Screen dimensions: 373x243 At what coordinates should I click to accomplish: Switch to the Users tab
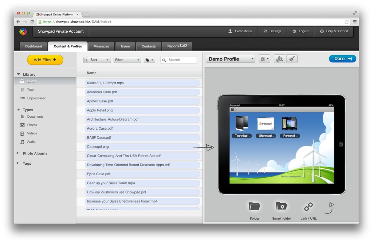pos(125,46)
